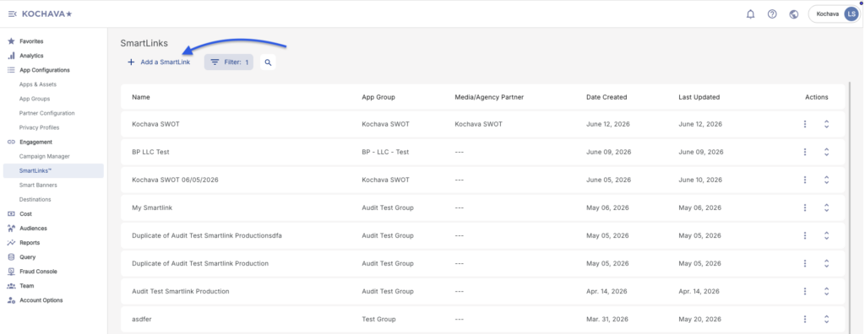Click the search magnifier icon
This screenshot has width=865, height=334.
coord(268,62)
